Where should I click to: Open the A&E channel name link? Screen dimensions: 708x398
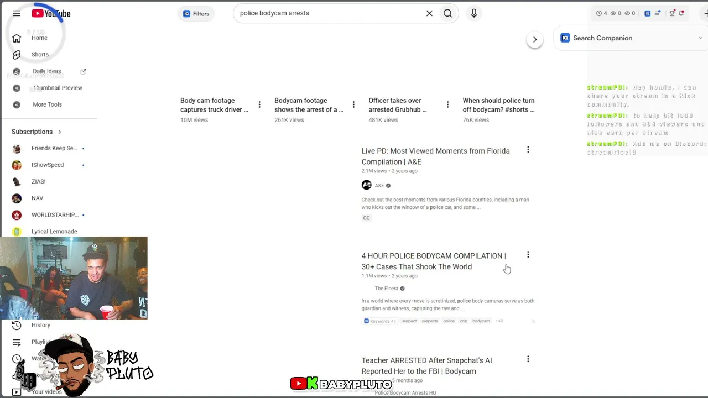[379, 186]
